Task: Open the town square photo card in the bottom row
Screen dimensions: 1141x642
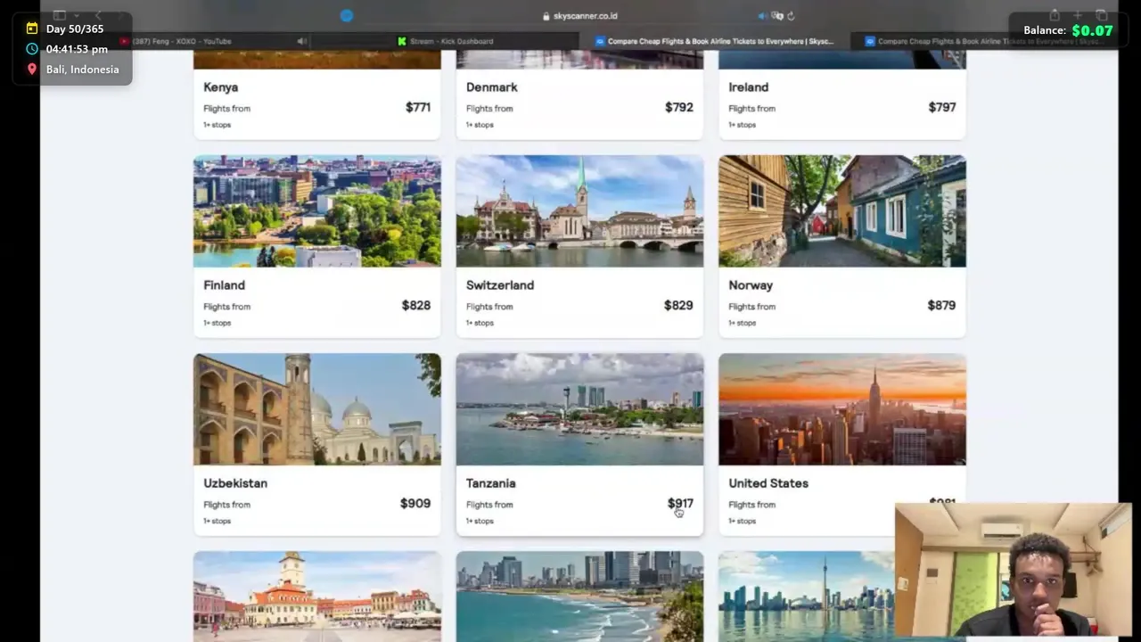Action: (317, 596)
